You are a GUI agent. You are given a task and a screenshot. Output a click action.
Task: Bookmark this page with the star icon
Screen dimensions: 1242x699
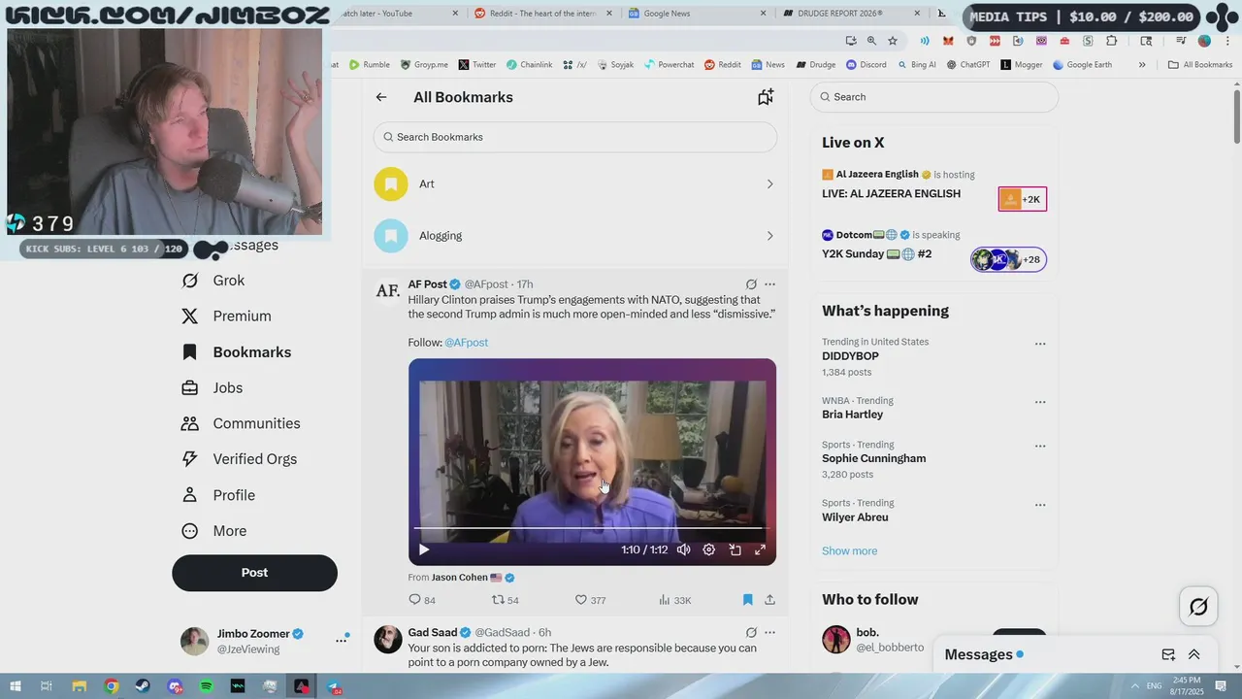pyautogui.click(x=893, y=41)
